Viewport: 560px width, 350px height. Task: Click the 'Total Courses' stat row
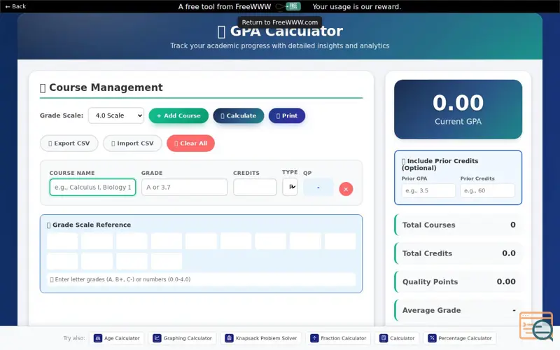coord(458,225)
